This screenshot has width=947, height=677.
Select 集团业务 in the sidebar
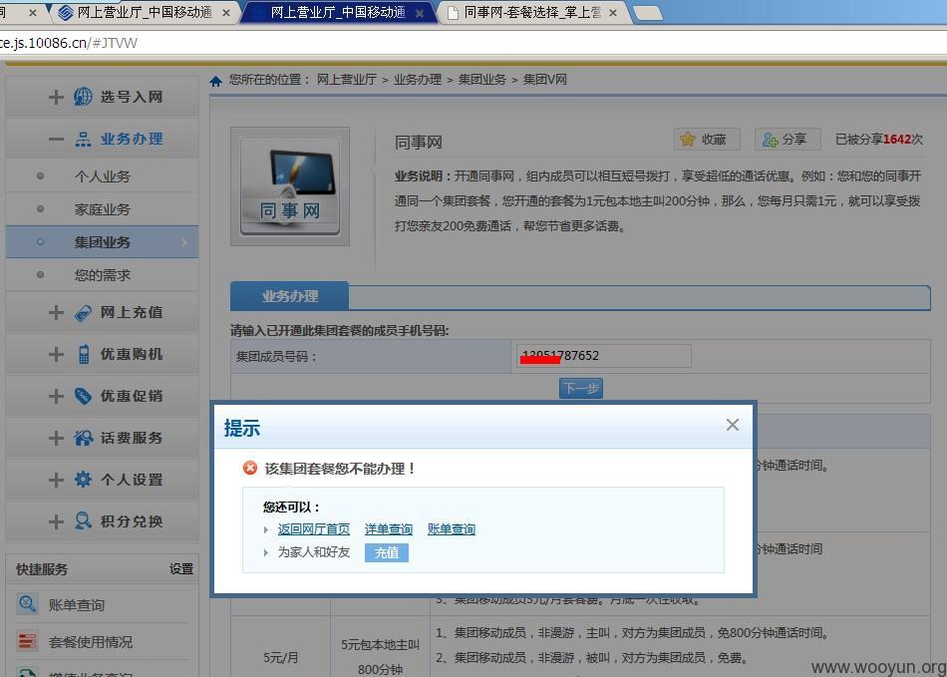[x=102, y=242]
